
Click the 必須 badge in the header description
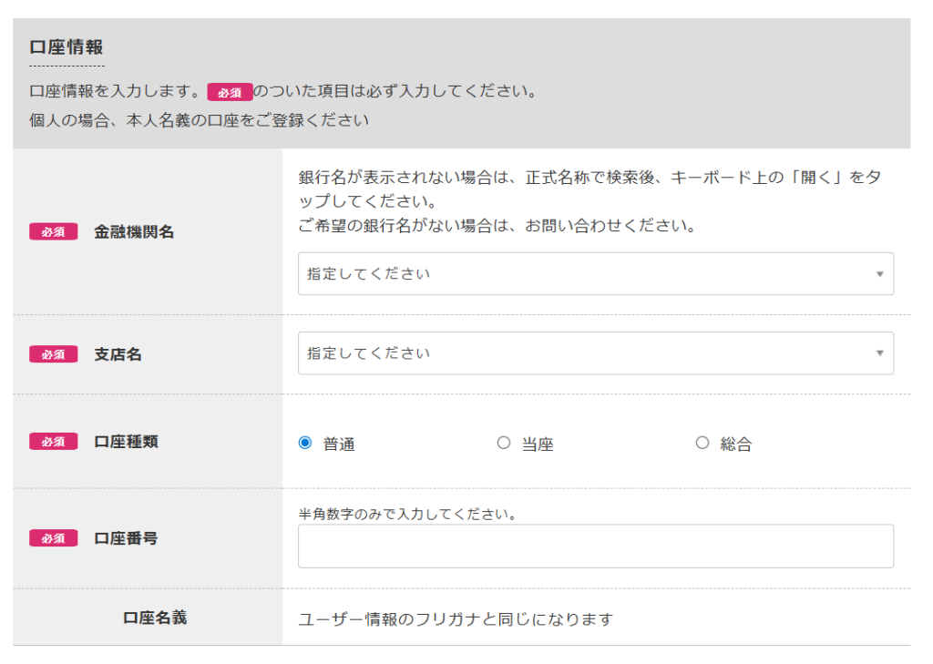[x=230, y=92]
